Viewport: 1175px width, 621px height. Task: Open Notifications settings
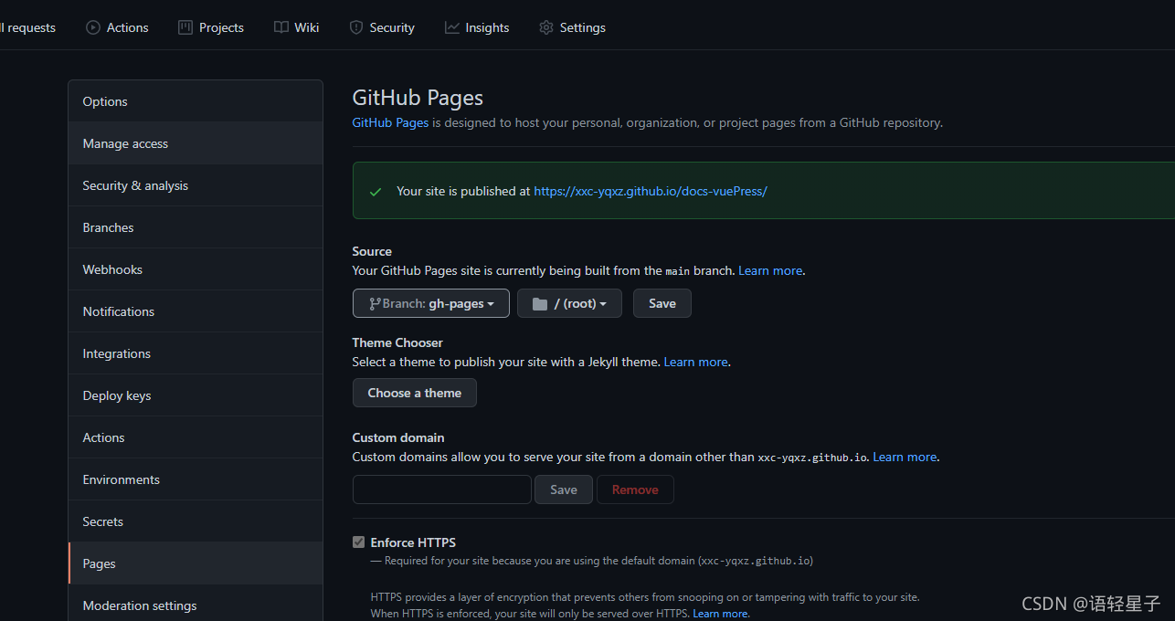(196, 311)
